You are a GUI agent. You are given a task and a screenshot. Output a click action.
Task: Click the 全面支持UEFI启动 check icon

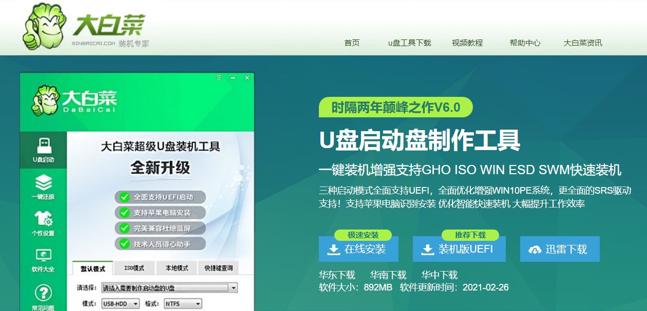(x=124, y=197)
